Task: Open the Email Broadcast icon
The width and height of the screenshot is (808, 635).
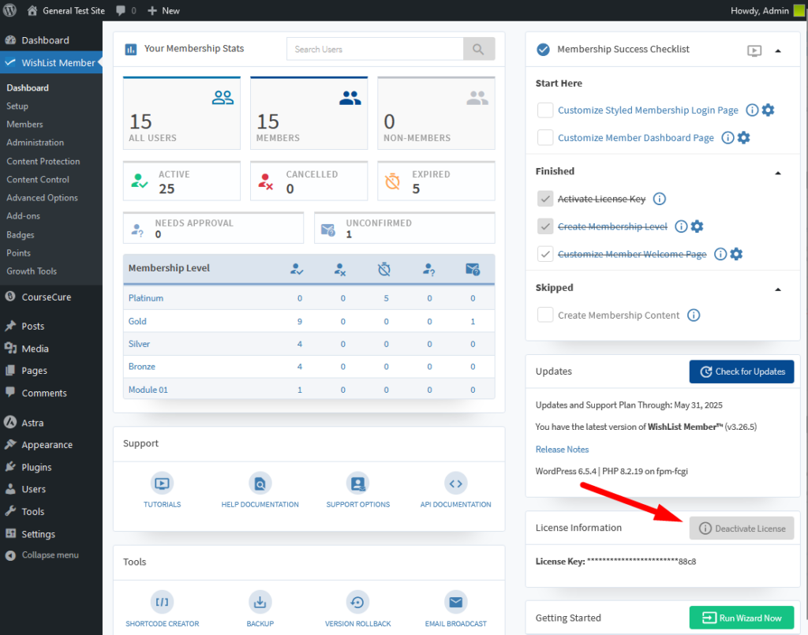Action: click(455, 601)
